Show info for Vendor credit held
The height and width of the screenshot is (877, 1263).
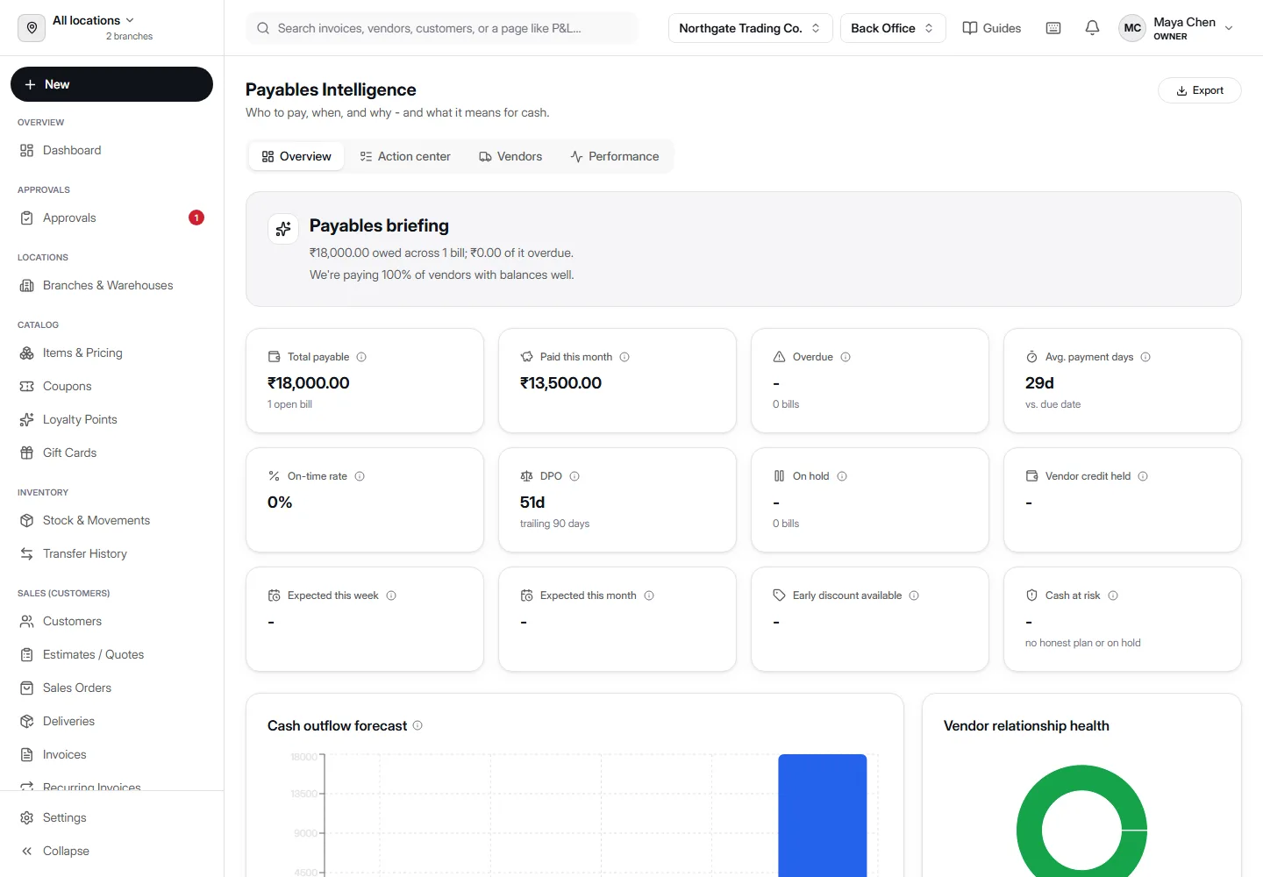[1143, 476]
